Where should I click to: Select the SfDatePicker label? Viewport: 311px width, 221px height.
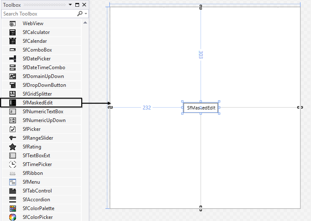[x=37, y=59]
